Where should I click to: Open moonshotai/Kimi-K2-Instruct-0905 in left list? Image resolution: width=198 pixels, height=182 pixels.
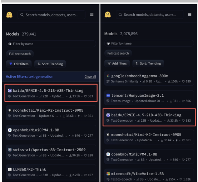(51, 113)
